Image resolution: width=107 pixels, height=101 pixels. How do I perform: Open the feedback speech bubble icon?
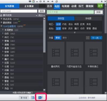30,1
